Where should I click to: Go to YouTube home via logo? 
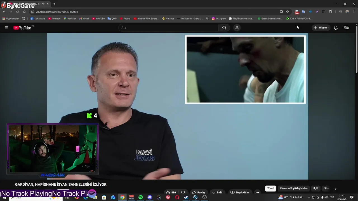click(x=22, y=28)
